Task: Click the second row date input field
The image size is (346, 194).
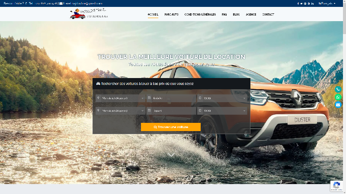Action: tap(174, 111)
